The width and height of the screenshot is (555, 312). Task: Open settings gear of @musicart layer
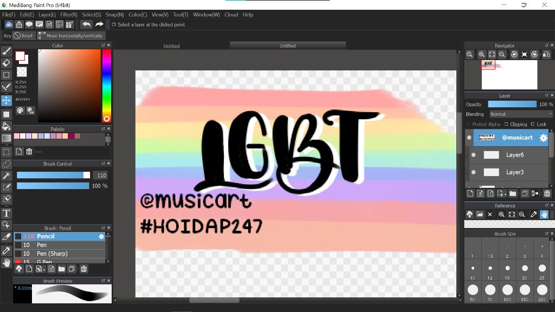(x=543, y=138)
